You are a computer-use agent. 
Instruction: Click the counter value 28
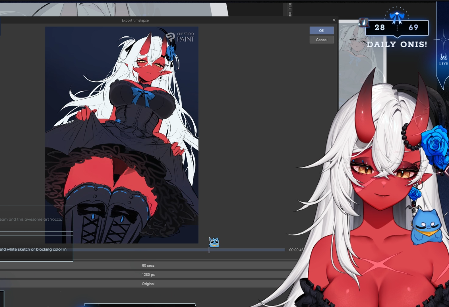click(x=380, y=28)
